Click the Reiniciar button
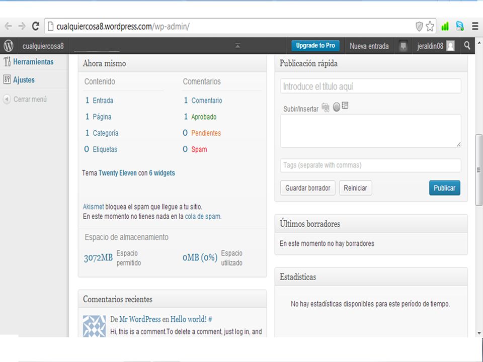The height and width of the screenshot is (362, 483). point(356,188)
